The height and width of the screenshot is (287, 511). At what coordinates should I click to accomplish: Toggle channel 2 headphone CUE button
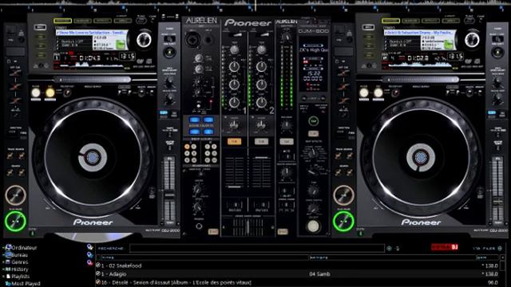[x=261, y=142]
